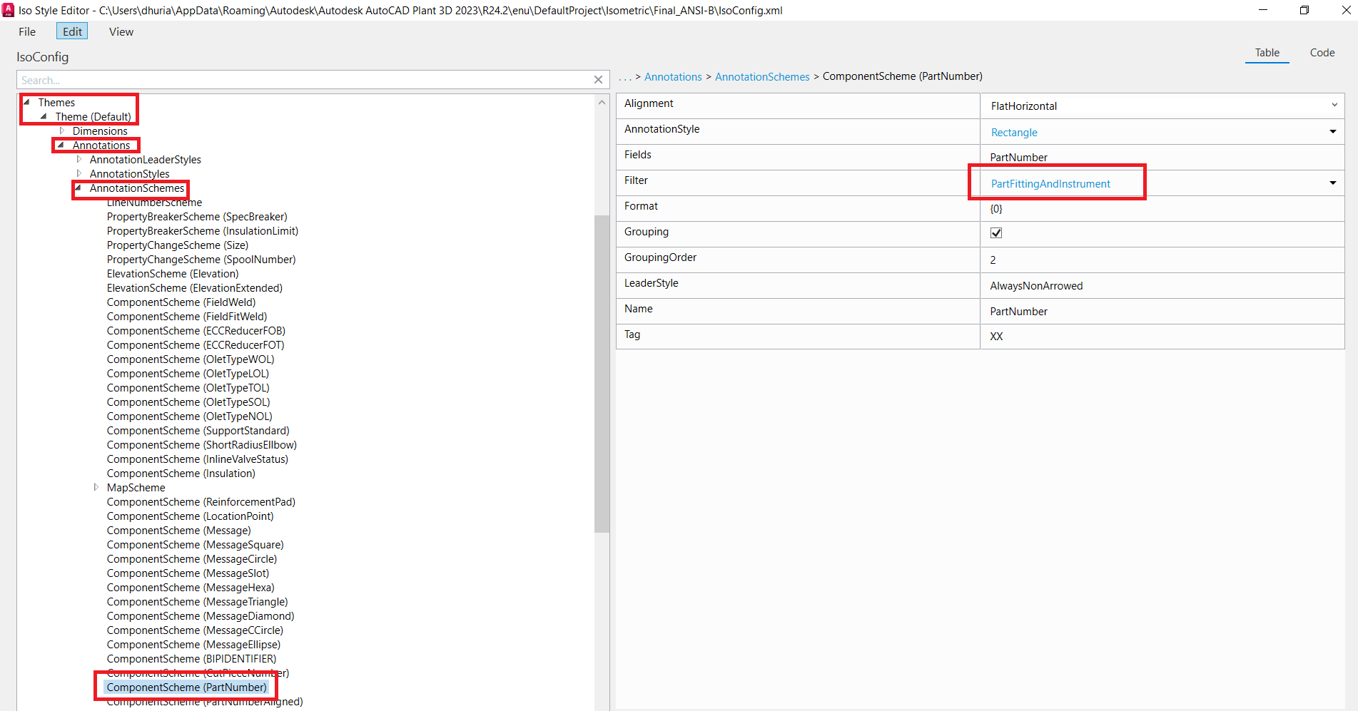
Task: Open the View menu
Action: coord(120,31)
